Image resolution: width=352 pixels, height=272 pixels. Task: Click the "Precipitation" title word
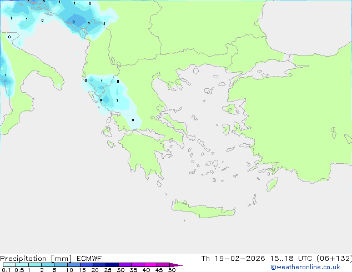coord(23,259)
